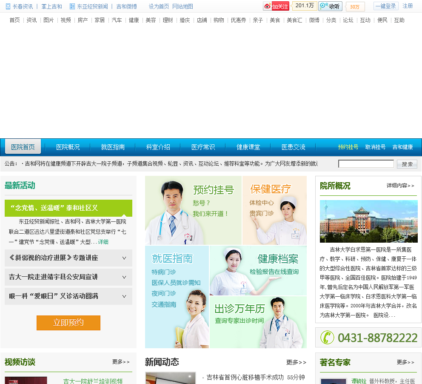Open 汽车 in top site menu
The image size is (422, 384).
tap(117, 20)
